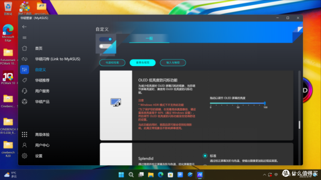321x180 pixels.
Task: Open the 首页 home page
Action: tap(39, 48)
